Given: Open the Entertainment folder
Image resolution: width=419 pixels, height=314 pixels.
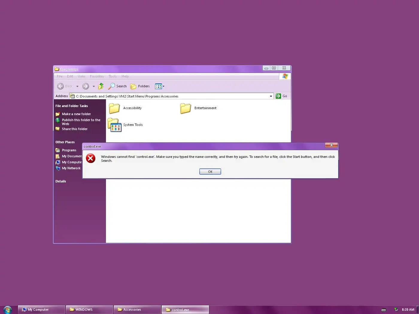Looking at the screenshot, I should [x=198, y=108].
